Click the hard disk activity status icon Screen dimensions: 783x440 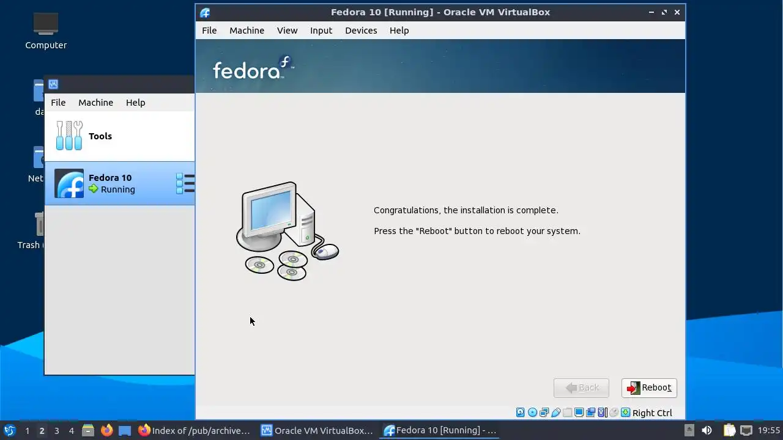pos(521,413)
